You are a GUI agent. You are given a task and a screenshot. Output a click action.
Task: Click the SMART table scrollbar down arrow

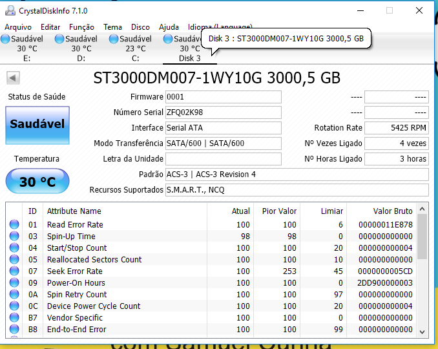pyautogui.click(x=422, y=332)
